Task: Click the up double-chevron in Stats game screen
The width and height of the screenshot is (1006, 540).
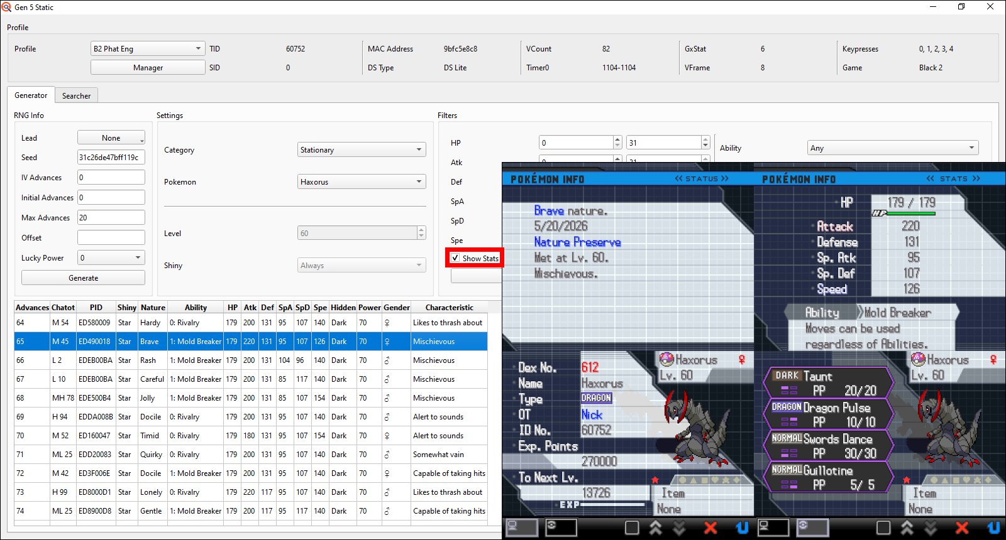Action: (x=907, y=527)
